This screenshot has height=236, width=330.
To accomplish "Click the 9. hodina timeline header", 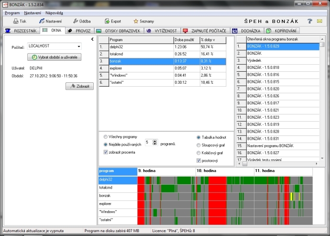I will point(166,171).
